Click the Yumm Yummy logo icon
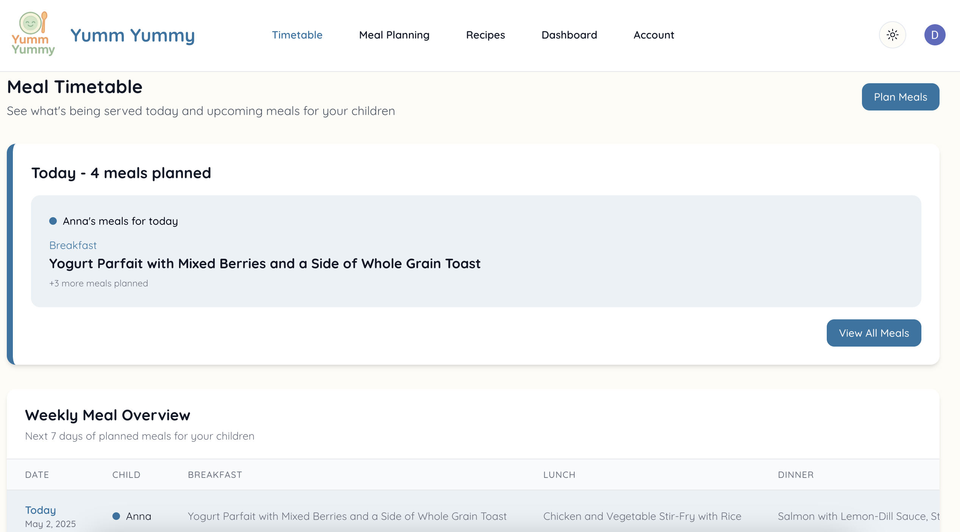 point(33,34)
